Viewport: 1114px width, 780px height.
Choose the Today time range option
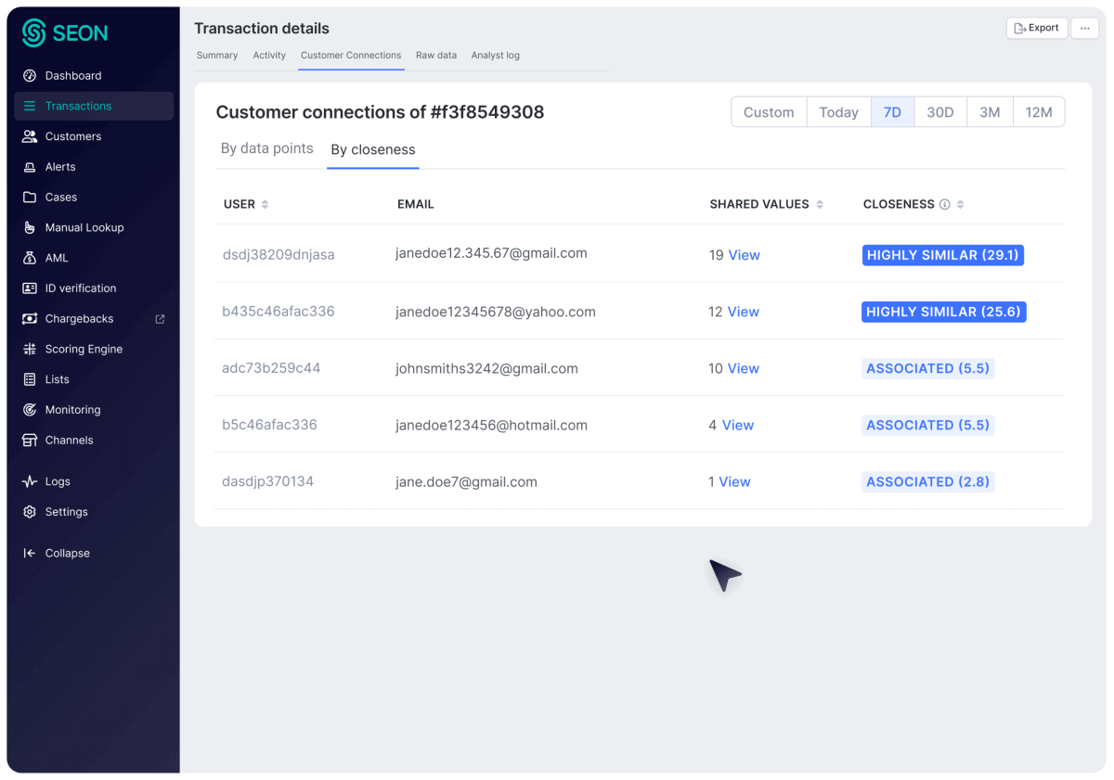[838, 112]
